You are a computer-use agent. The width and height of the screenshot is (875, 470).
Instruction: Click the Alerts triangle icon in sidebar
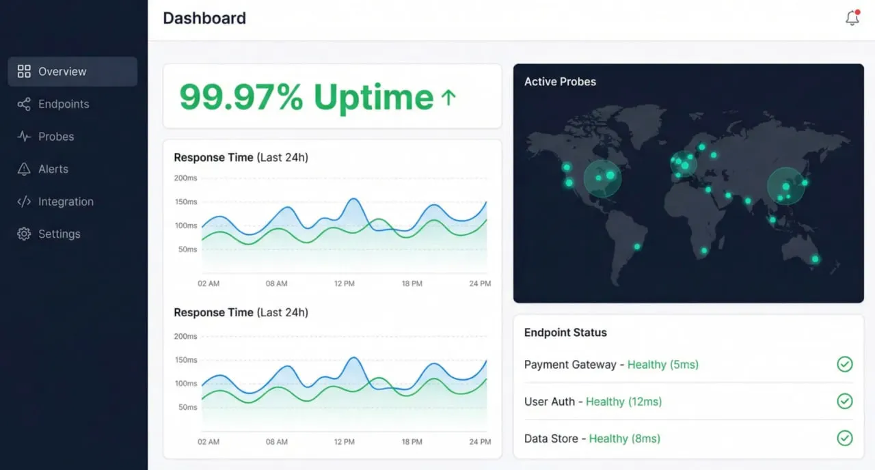tap(23, 169)
